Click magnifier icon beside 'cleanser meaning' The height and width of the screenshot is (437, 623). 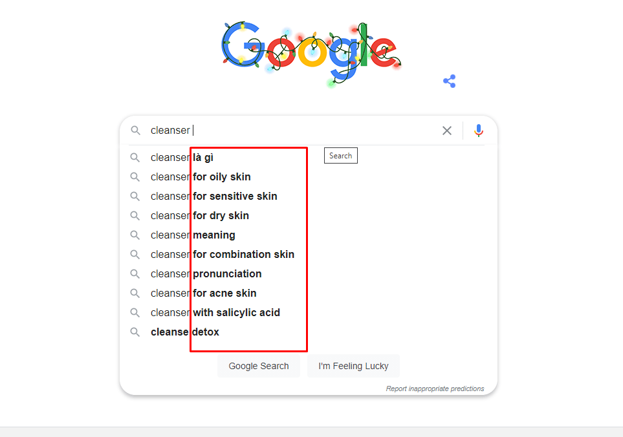pyautogui.click(x=135, y=235)
